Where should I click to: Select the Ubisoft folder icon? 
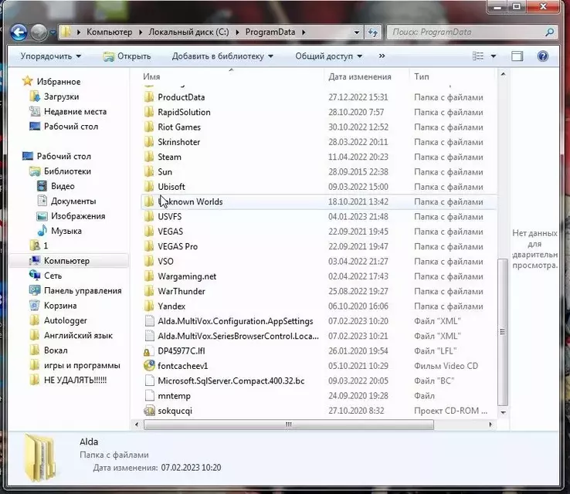149,186
